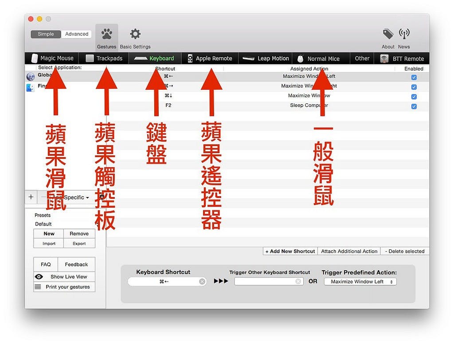The image size is (454, 344).
Task: Click the Feedback button
Action: (76, 264)
